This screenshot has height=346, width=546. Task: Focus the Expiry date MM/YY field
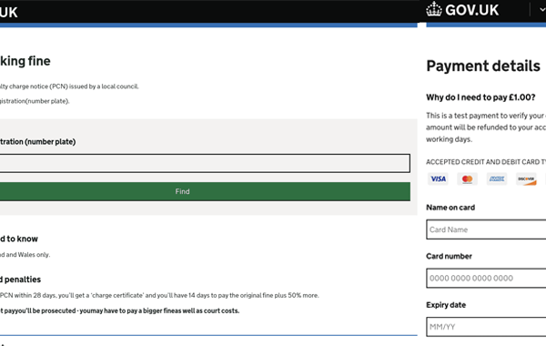486,327
